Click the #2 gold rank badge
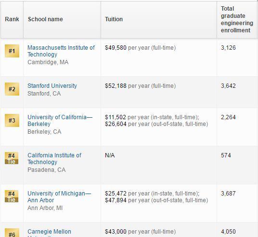This screenshot has height=237, width=258. click(12, 89)
